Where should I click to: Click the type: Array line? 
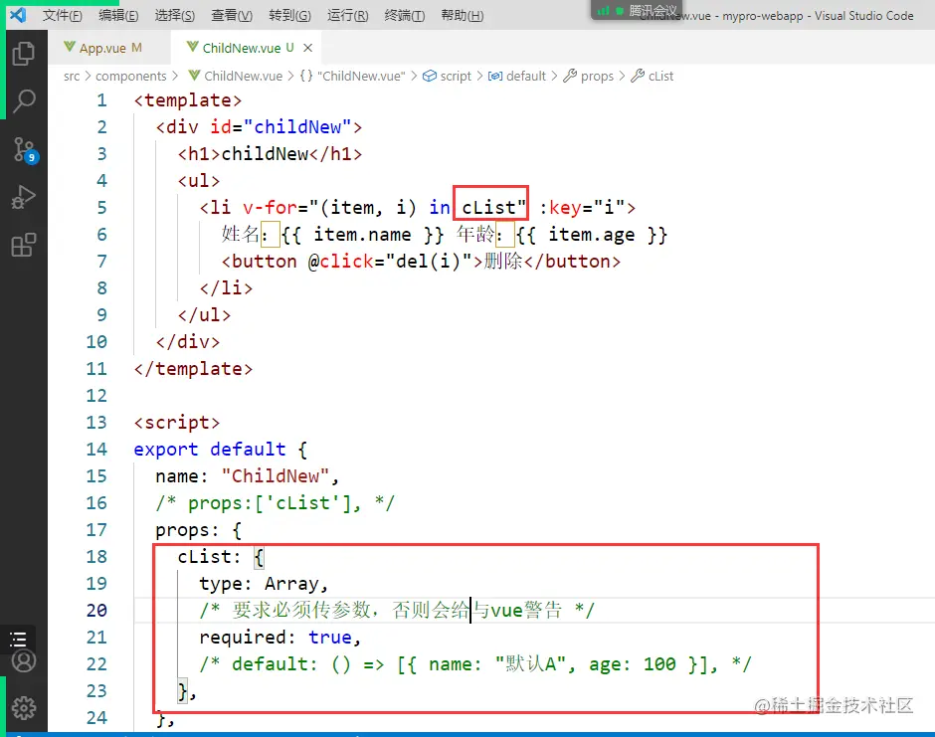click(x=264, y=583)
